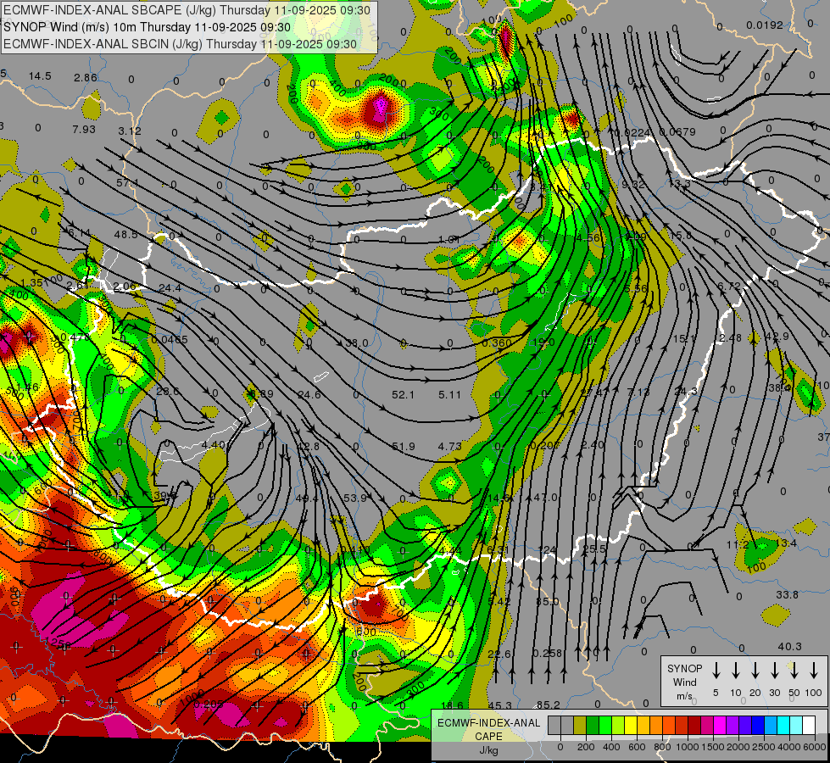Screen dimensions: 830x763
Task: Select the dark red CAPE swatch after 1000
Action: [694, 725]
